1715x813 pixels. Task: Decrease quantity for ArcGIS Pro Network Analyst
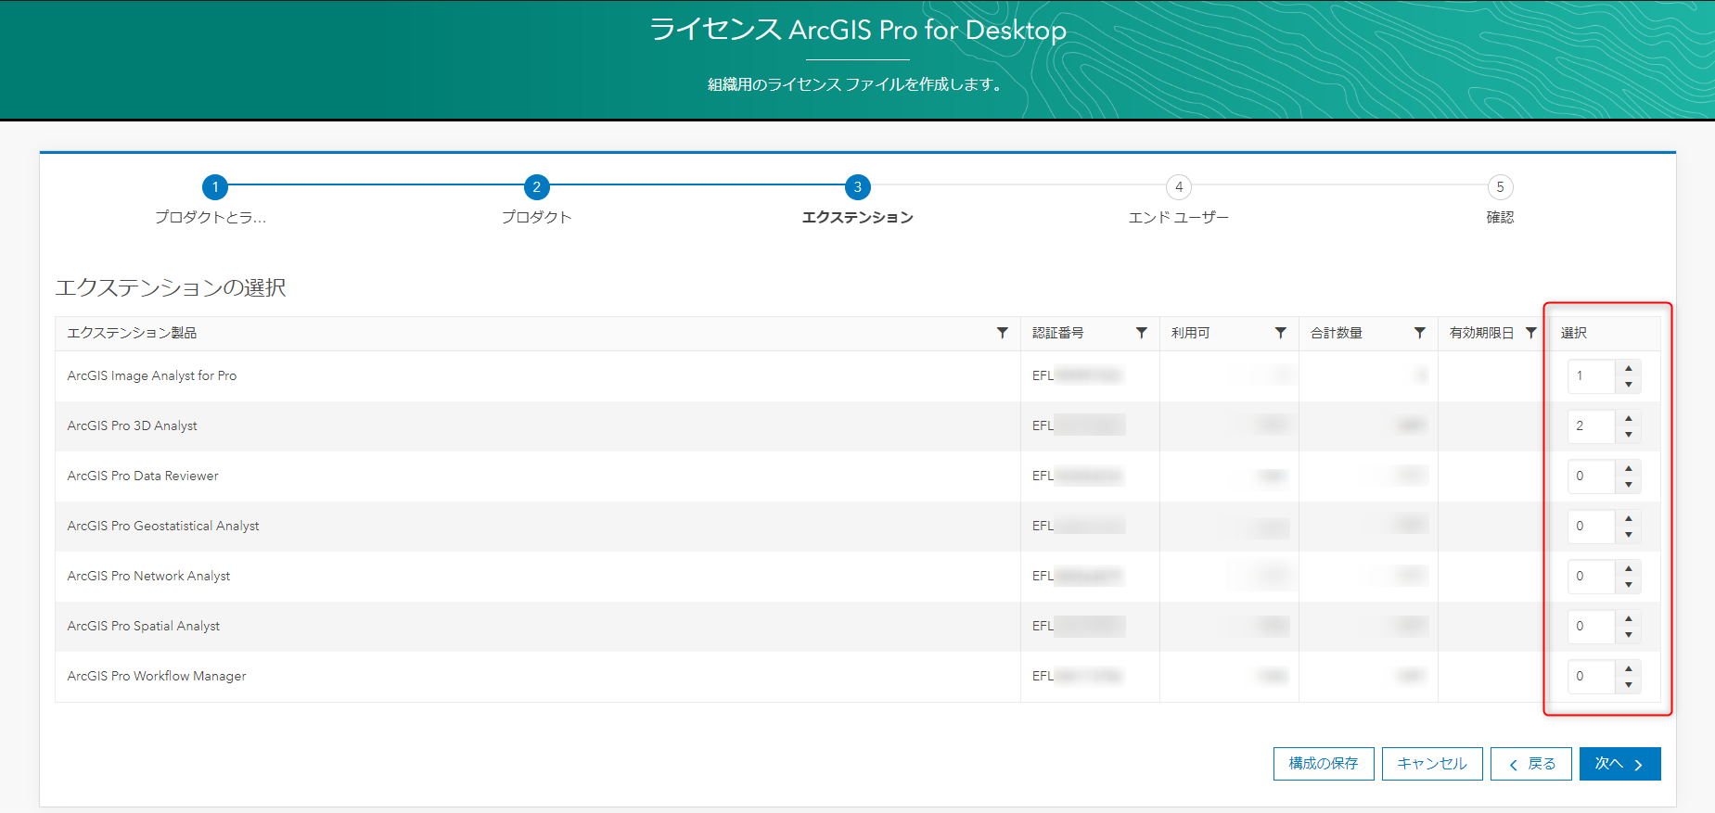[1628, 584]
